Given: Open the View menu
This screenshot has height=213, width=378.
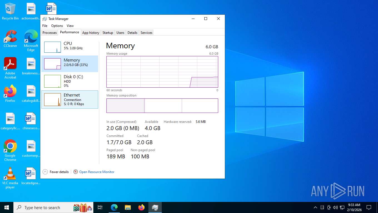Looking at the screenshot, I should (70, 26).
